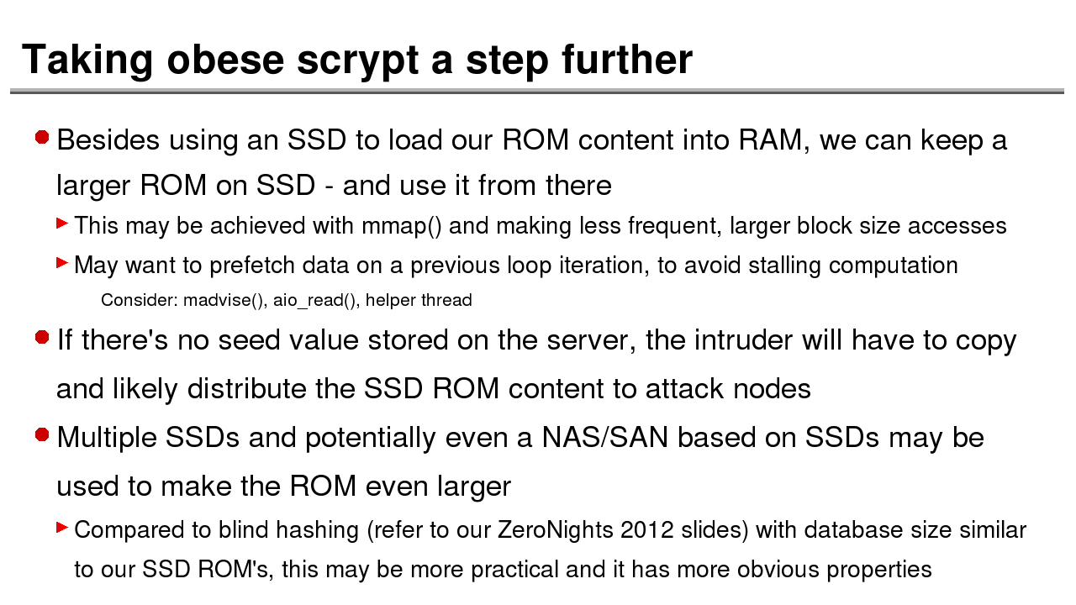Click the red arrow before 'Compared to blind hashing'
The width and height of the screenshot is (1076, 605).
(x=61, y=528)
